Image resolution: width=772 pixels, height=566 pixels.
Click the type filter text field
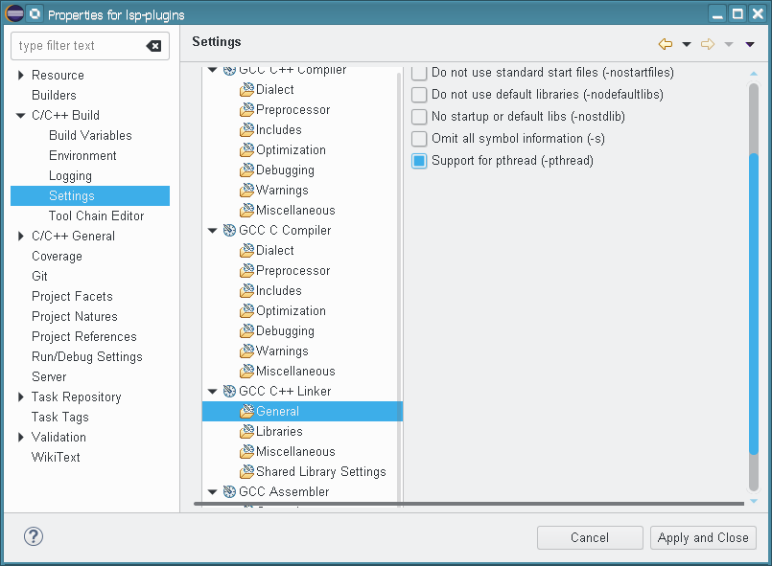coord(77,46)
